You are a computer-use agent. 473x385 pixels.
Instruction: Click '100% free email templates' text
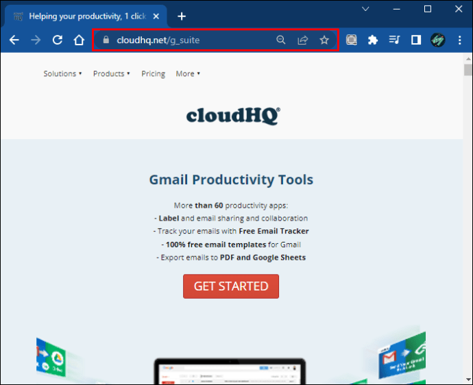(x=216, y=245)
